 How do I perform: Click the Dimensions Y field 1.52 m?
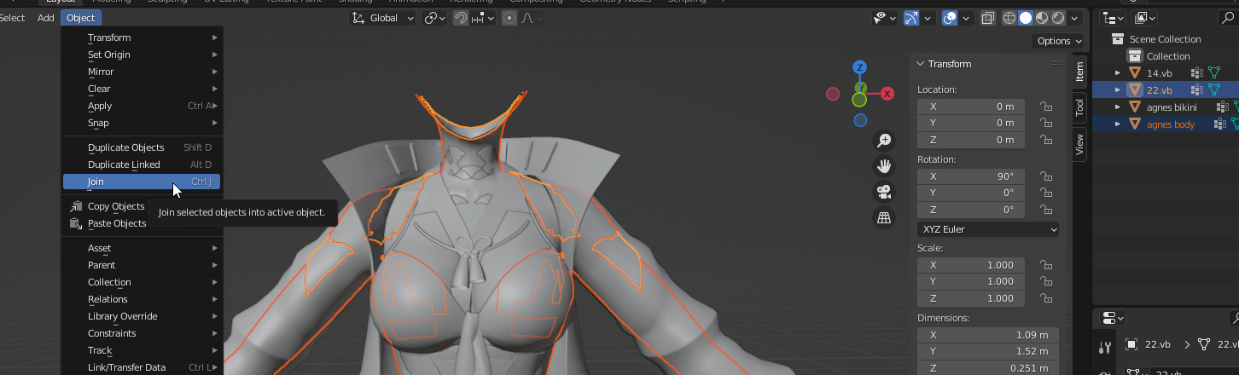pos(987,351)
